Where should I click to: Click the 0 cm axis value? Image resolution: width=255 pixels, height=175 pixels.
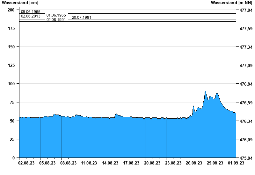(13, 158)
